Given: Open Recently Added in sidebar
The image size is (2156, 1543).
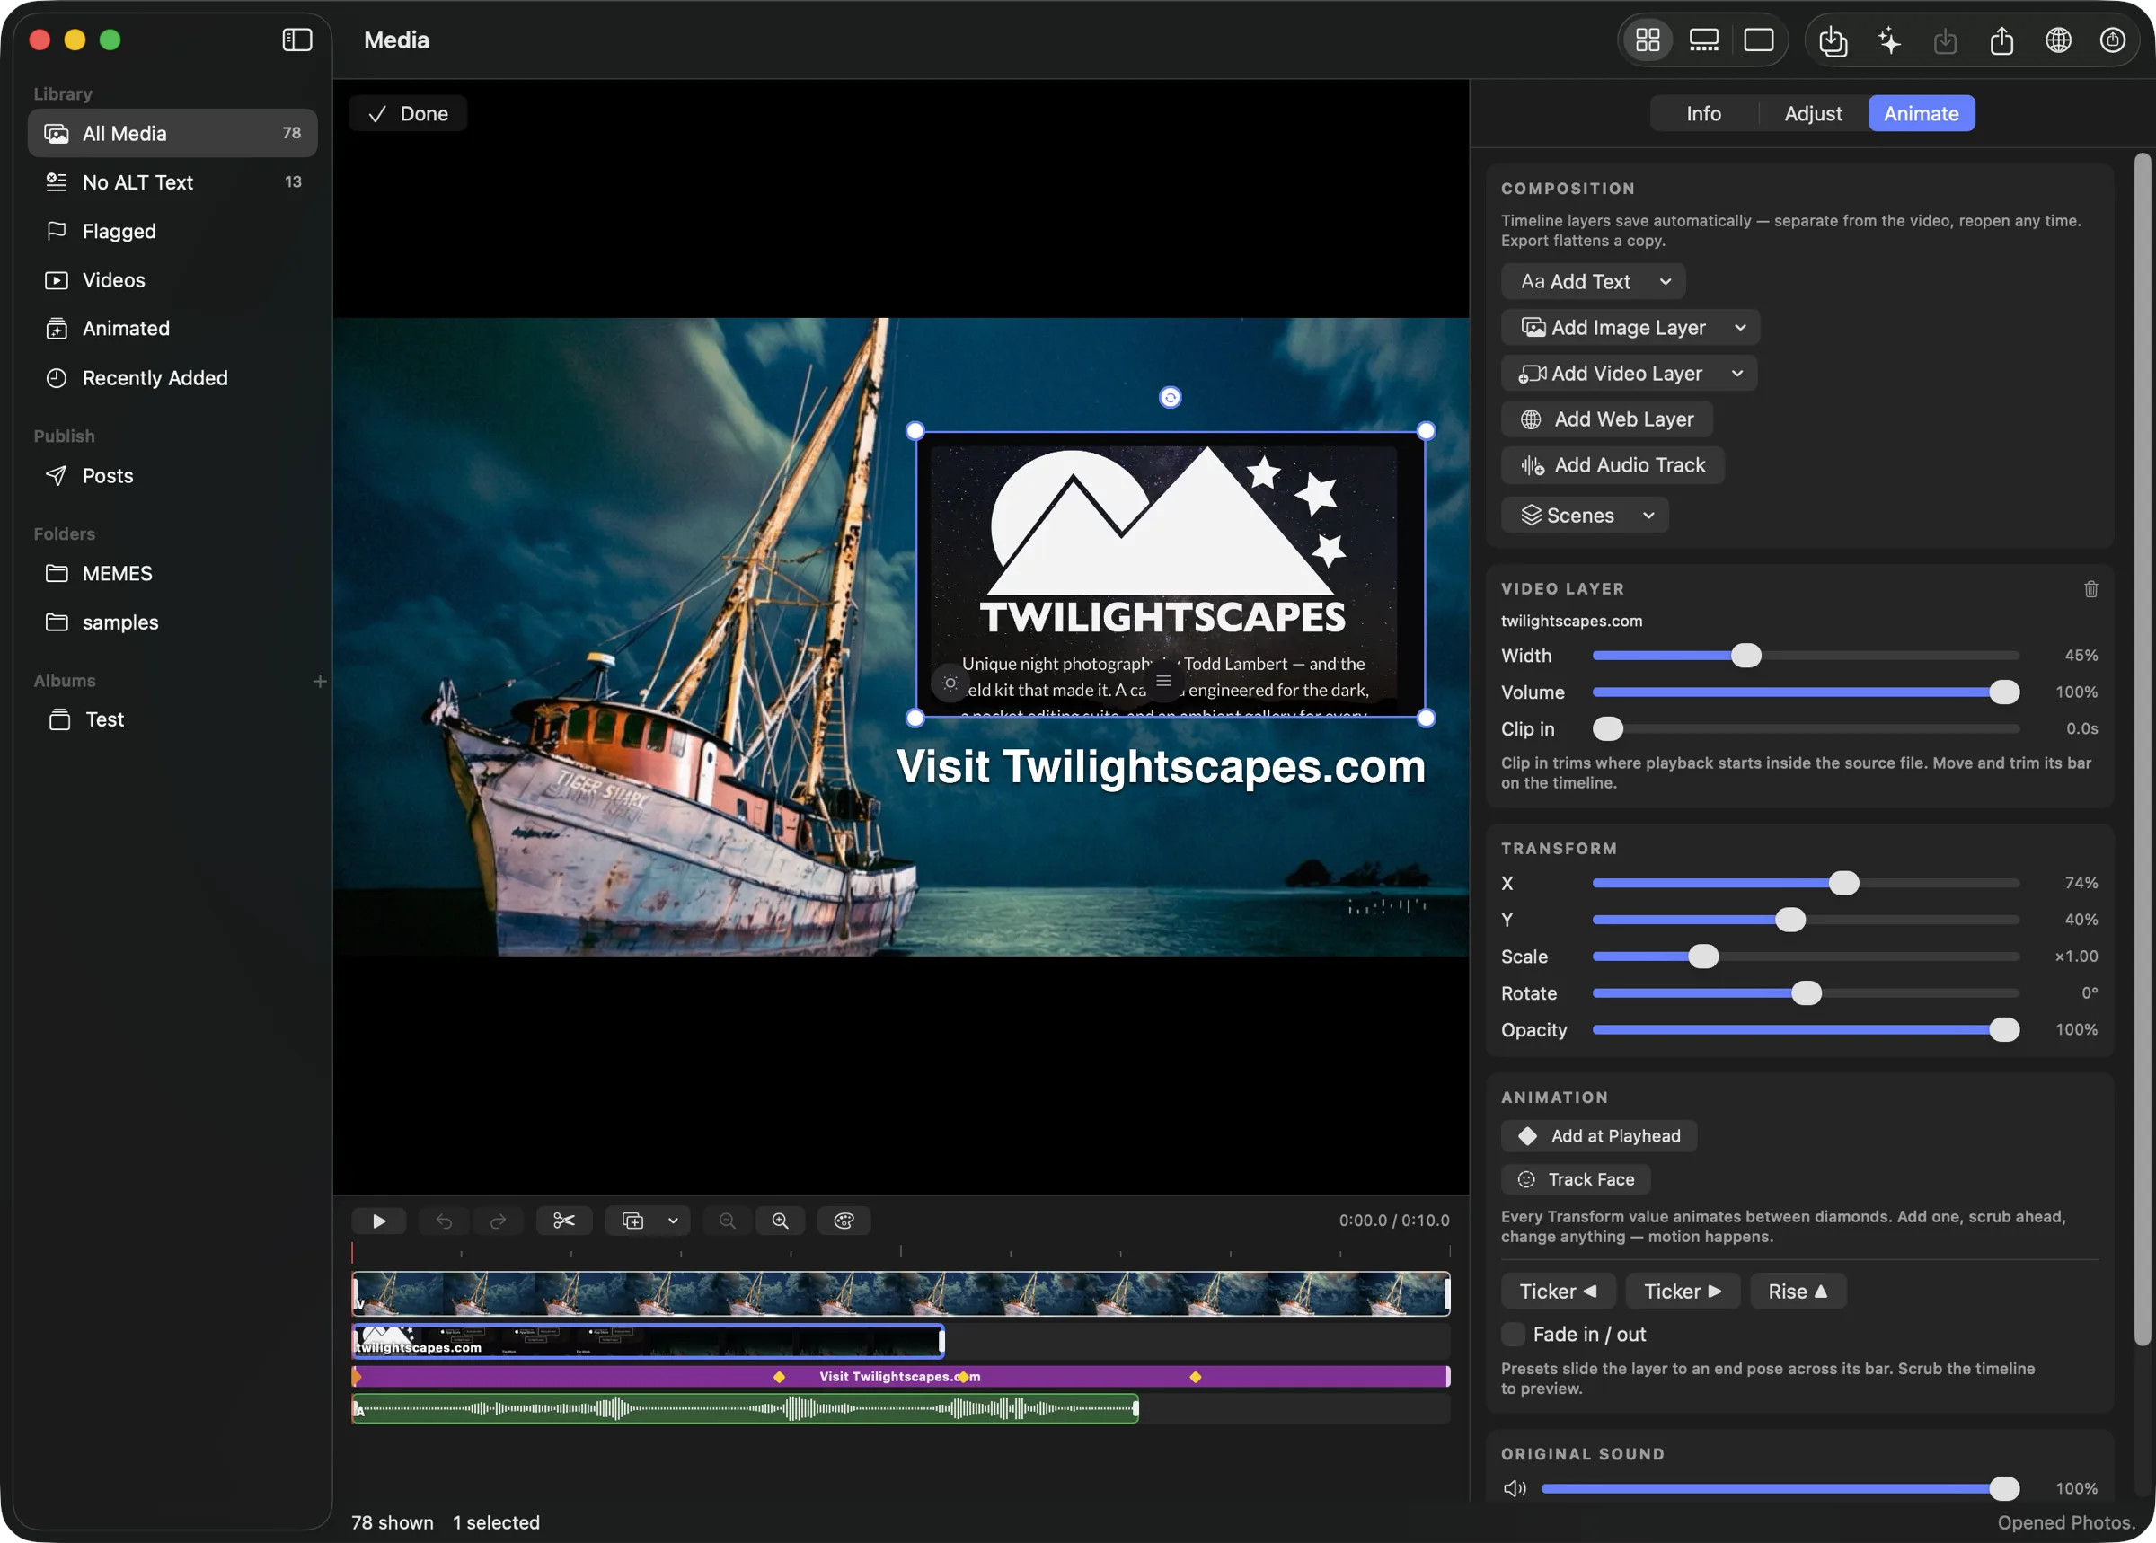Looking at the screenshot, I should pos(173,378).
